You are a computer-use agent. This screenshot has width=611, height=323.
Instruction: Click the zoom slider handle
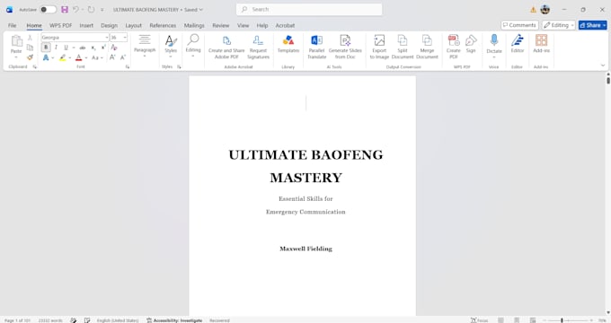562,320
